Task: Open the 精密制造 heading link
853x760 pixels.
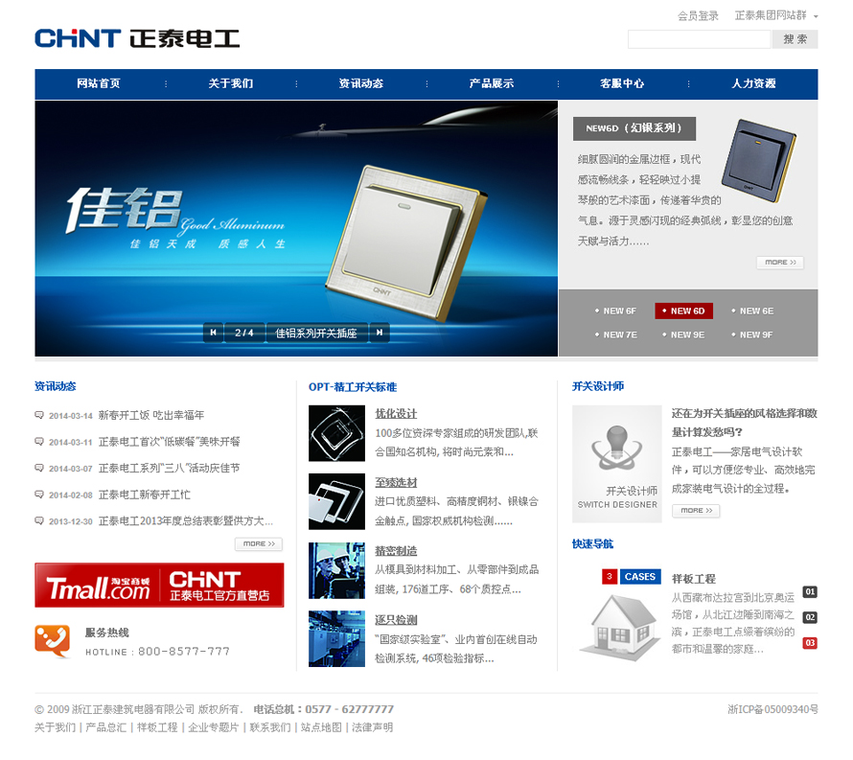Action: [x=396, y=551]
